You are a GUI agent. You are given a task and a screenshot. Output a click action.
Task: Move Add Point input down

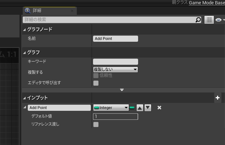point(148,108)
